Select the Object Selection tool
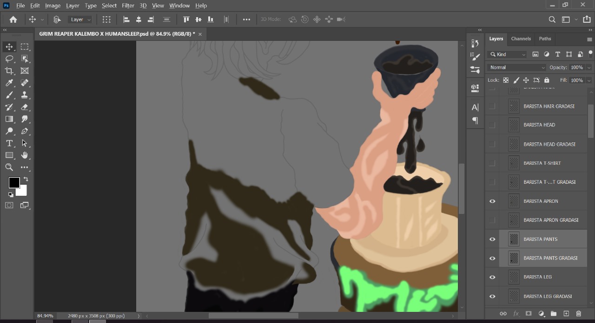The width and height of the screenshot is (595, 323). pos(25,58)
